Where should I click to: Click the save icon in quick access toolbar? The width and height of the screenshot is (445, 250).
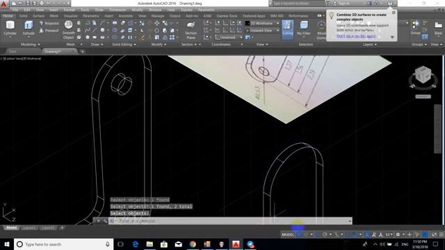click(x=28, y=3)
